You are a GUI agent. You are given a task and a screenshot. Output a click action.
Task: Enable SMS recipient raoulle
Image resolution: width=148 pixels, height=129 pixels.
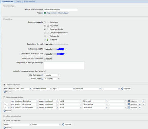[45, 49]
